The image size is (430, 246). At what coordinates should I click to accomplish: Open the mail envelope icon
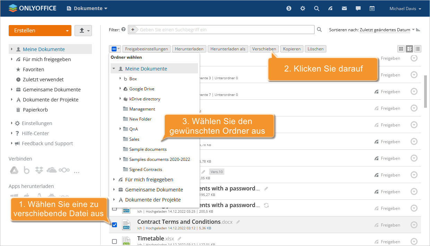(x=344, y=8)
